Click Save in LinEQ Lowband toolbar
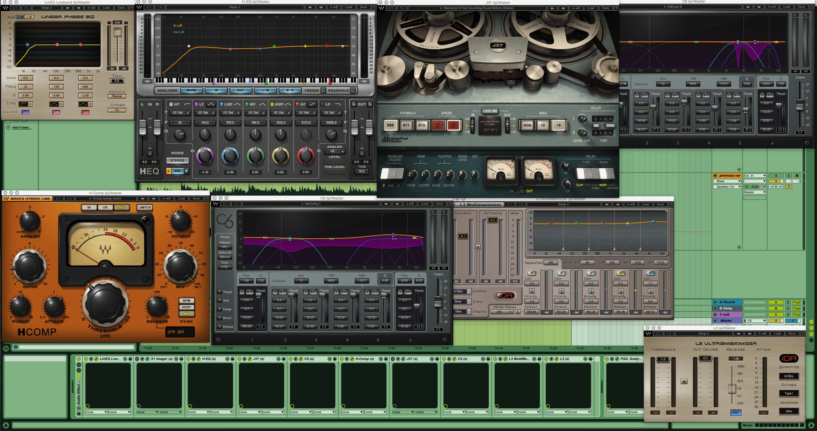This screenshot has width=817, height=431. click(x=121, y=8)
